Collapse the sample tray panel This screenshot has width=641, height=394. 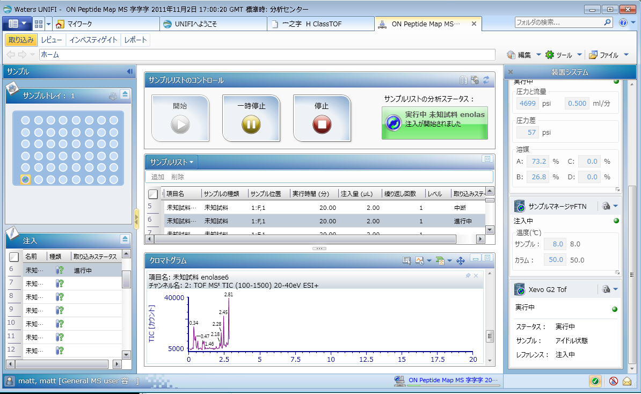pos(125,94)
